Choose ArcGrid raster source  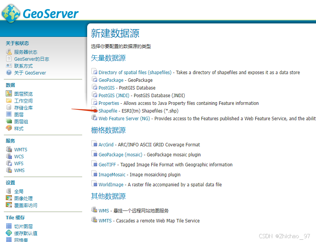click(x=106, y=144)
